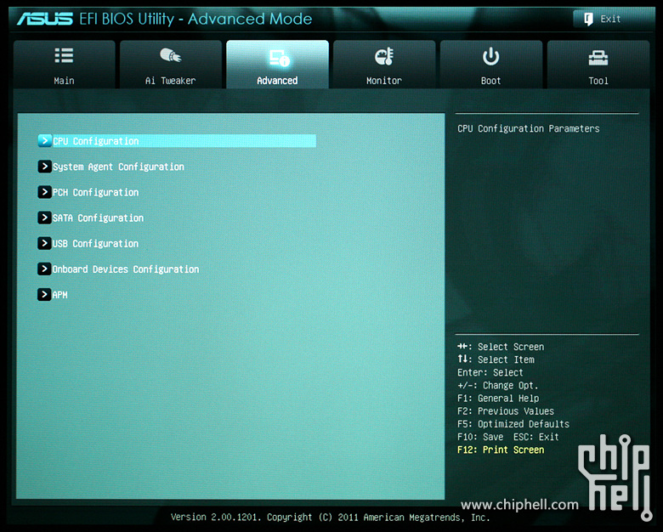The image size is (663, 532).
Task: Click the EFI BIOS Utility title text
Action: click(x=195, y=19)
